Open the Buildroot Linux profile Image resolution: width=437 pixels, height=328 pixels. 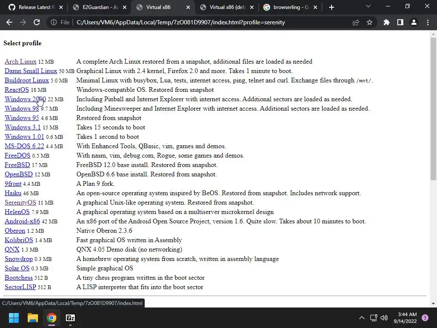pos(26,80)
